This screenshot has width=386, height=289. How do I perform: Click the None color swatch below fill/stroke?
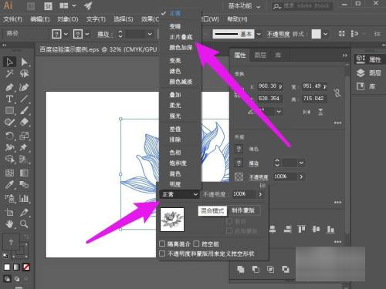26,267
